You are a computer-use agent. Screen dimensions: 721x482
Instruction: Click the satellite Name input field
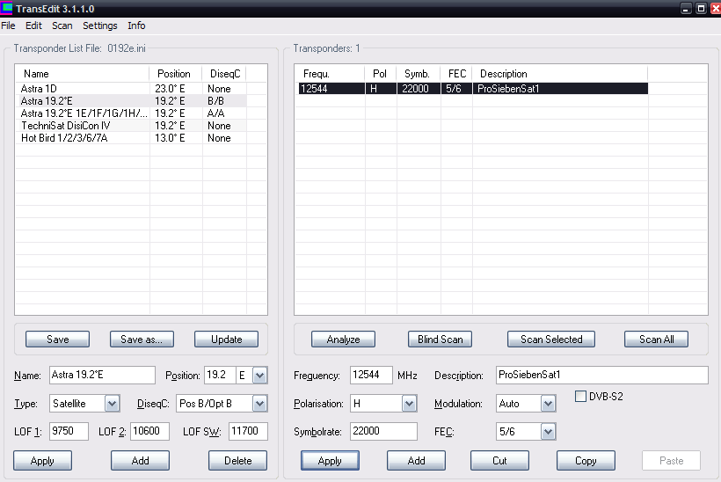click(102, 375)
